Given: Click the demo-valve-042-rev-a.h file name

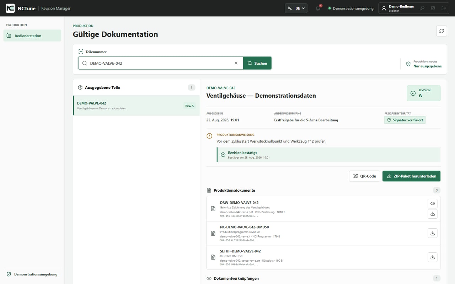Looking at the screenshot, I should pyautogui.click(x=235, y=236).
